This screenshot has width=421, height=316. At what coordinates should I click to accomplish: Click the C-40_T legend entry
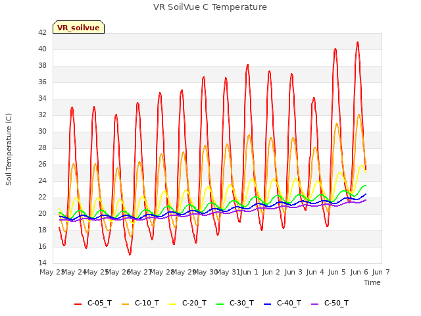click(282, 303)
